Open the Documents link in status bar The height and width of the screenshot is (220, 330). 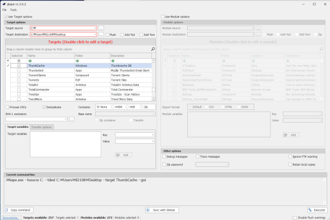pyautogui.click(x=10, y=218)
